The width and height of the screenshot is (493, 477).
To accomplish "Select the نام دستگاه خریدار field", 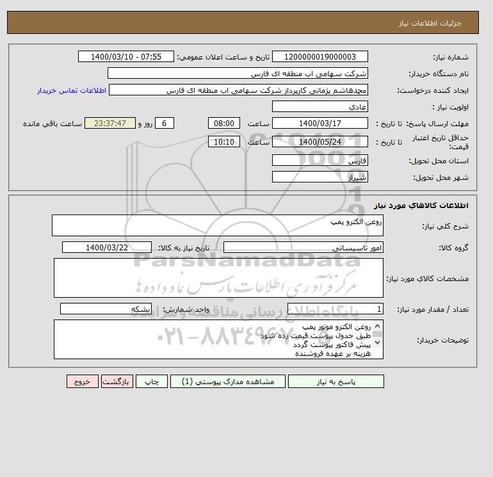I will [x=238, y=73].
